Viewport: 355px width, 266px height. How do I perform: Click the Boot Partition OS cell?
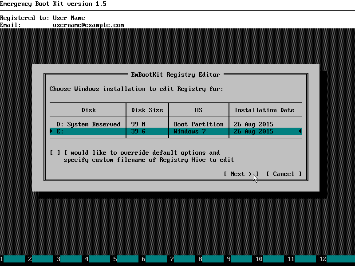tap(198, 124)
